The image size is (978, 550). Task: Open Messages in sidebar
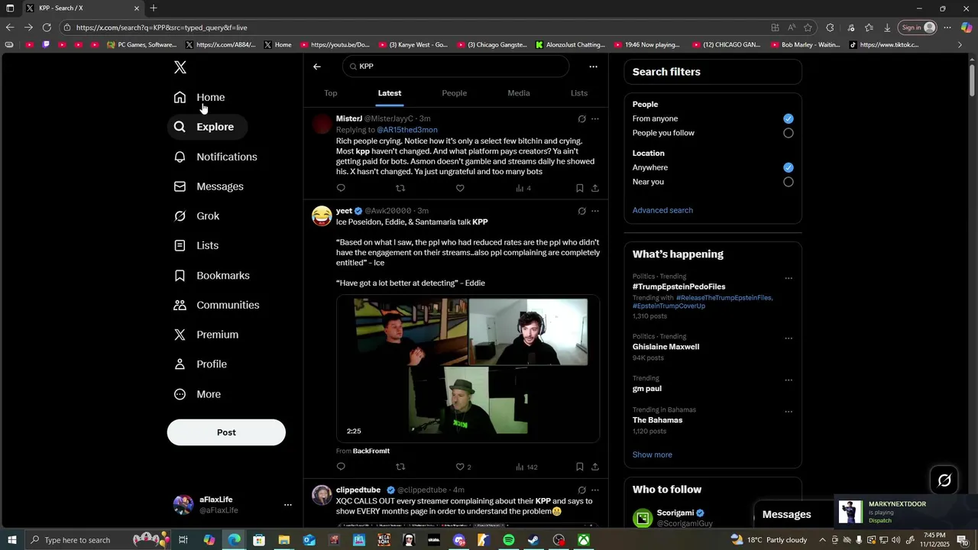[x=209, y=186]
